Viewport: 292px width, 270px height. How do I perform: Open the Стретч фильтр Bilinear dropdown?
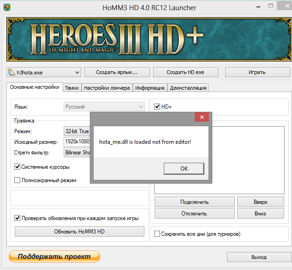coord(77,153)
